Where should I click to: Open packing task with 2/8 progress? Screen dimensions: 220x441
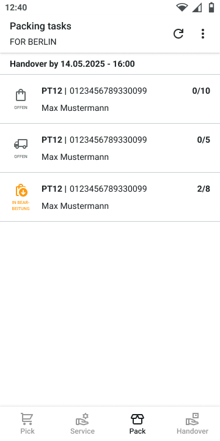[110, 197]
